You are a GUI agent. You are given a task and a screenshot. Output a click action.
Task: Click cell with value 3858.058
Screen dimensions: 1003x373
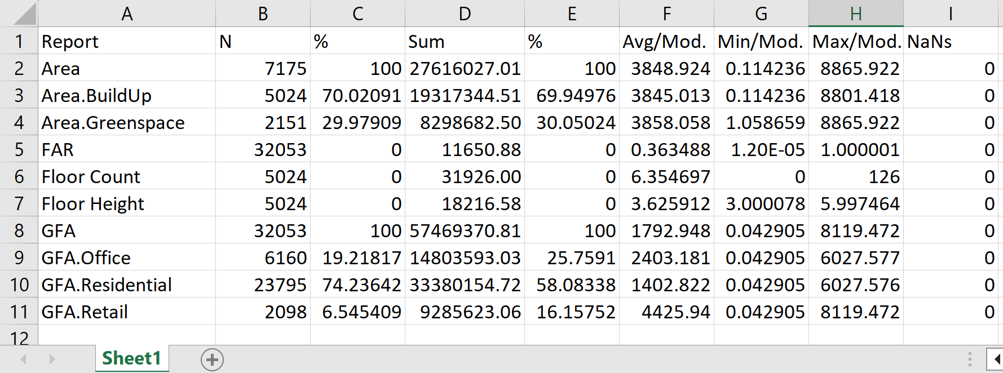pos(666,122)
